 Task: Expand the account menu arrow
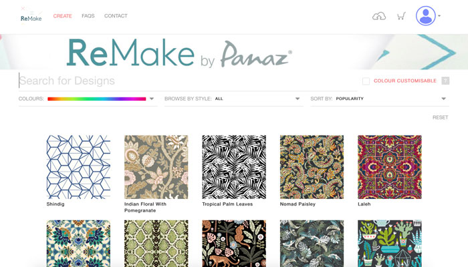click(x=439, y=16)
